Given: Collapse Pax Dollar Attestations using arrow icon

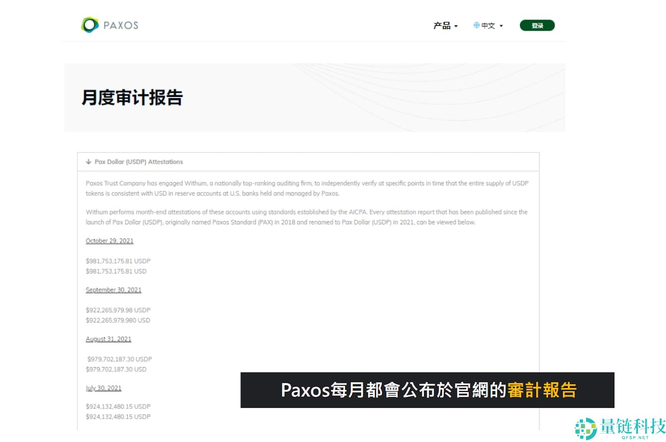Looking at the screenshot, I should click(x=88, y=162).
